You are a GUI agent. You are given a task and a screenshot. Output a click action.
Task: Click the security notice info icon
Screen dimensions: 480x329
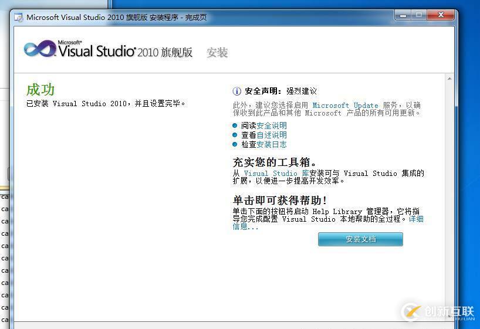pos(236,91)
